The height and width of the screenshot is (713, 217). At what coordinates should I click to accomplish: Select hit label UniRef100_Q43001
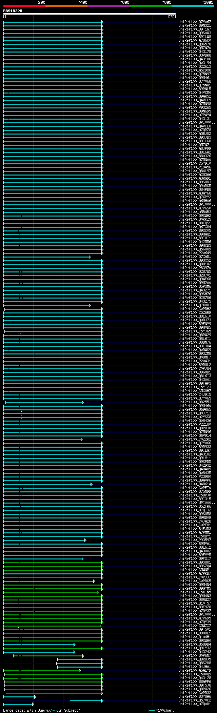tap(195, 380)
